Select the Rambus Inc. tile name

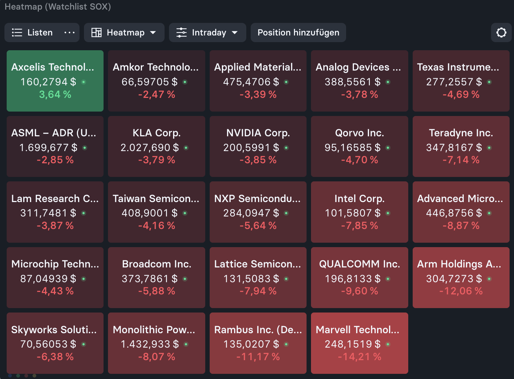[258, 330]
